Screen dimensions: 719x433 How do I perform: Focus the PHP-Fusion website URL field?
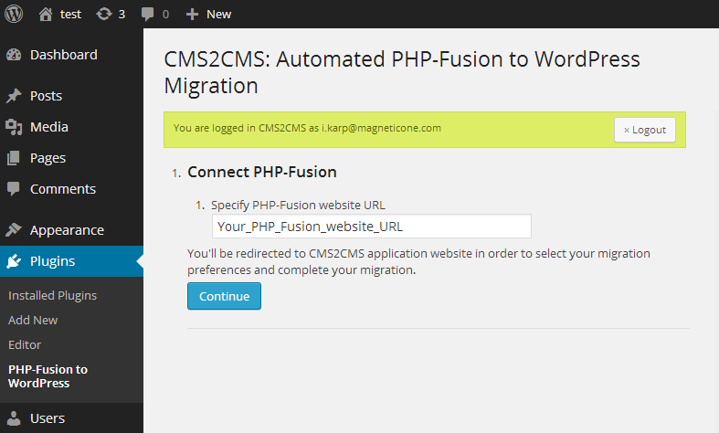[x=372, y=227]
